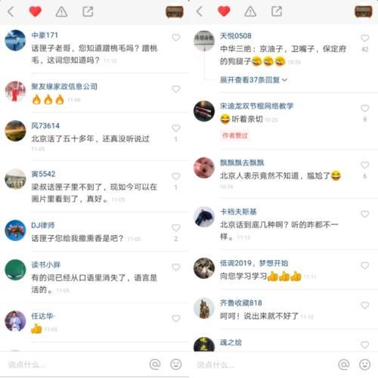This screenshot has width=378, height=378.
Task: Tap the @ mention icon in right panel
Action: pos(343,364)
